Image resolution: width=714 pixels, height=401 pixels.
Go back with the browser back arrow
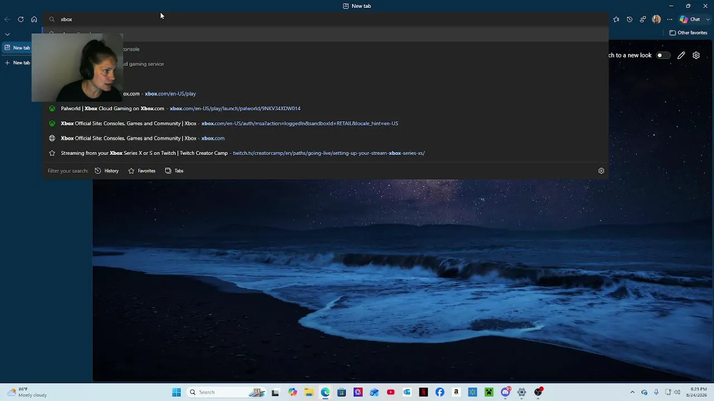[x=7, y=19]
